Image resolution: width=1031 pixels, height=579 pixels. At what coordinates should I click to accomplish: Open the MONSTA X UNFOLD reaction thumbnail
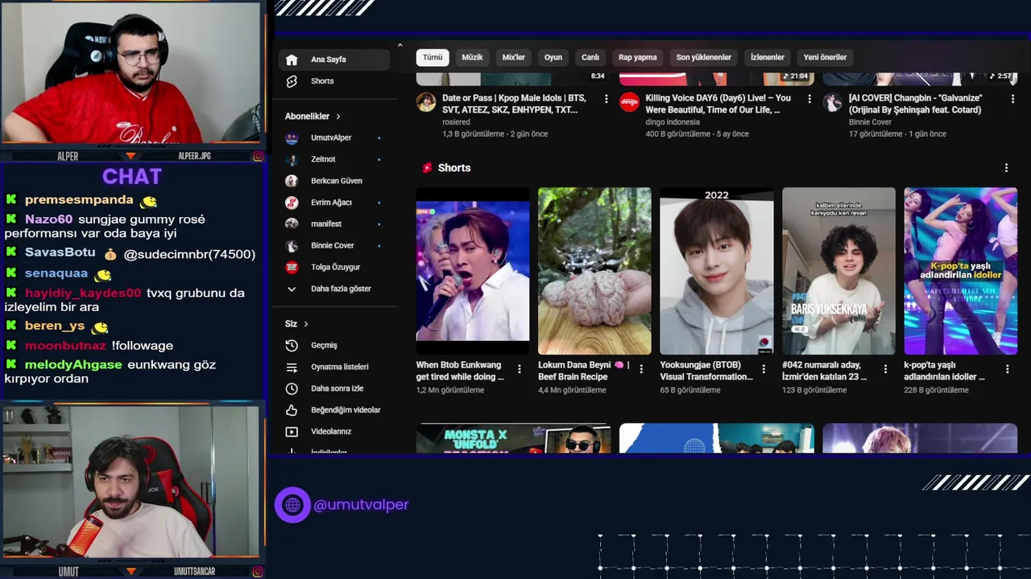click(513, 438)
